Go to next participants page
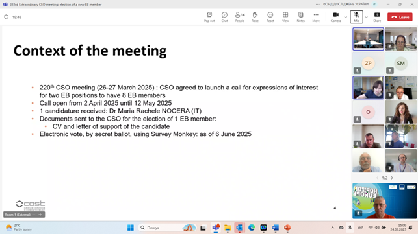 pos(392,178)
